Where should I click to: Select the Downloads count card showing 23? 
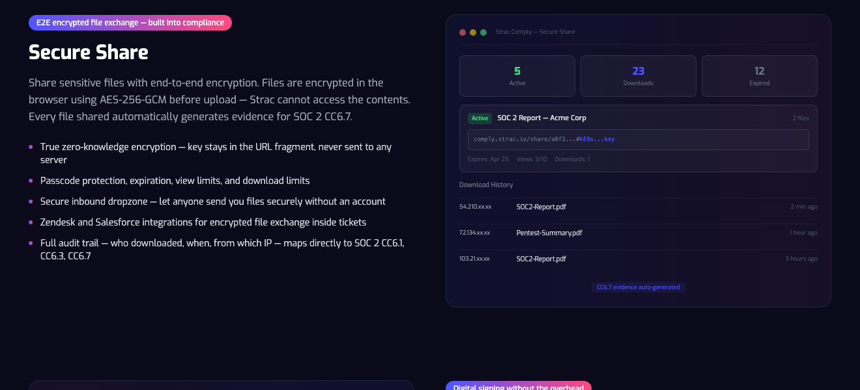click(638, 76)
